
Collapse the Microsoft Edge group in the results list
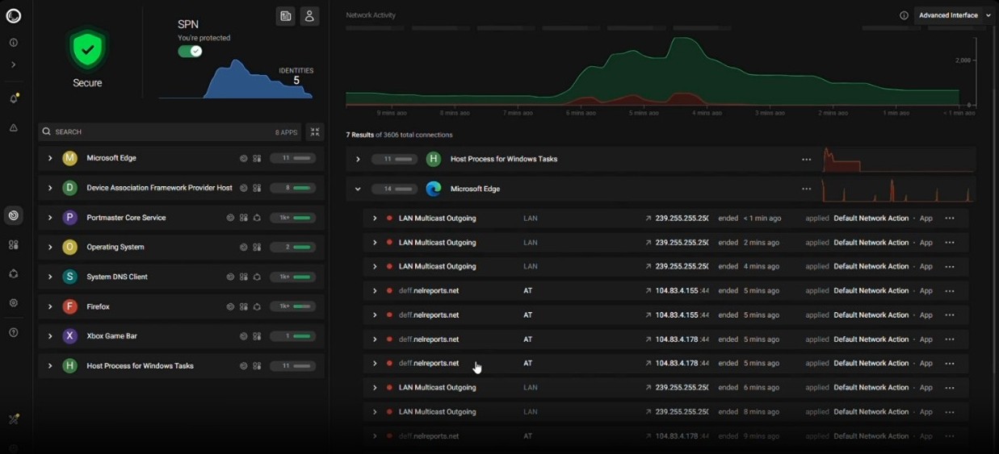tap(358, 189)
